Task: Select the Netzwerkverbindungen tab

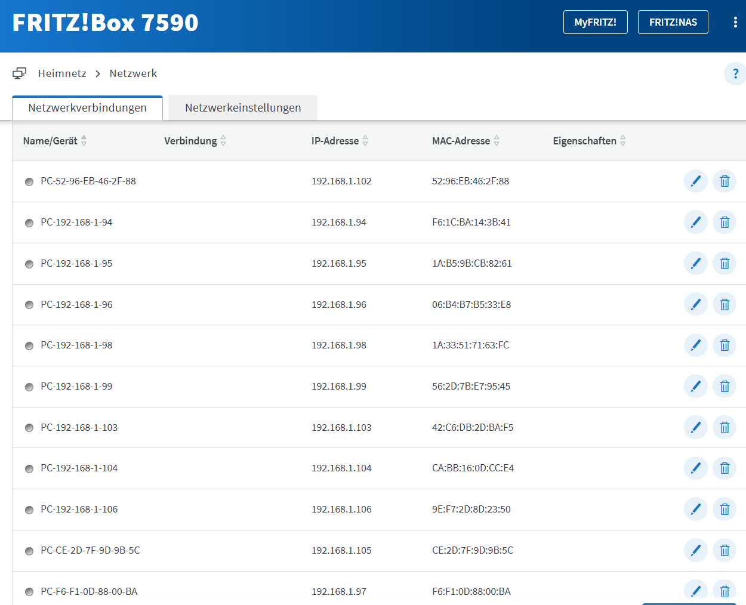Action: coord(87,108)
